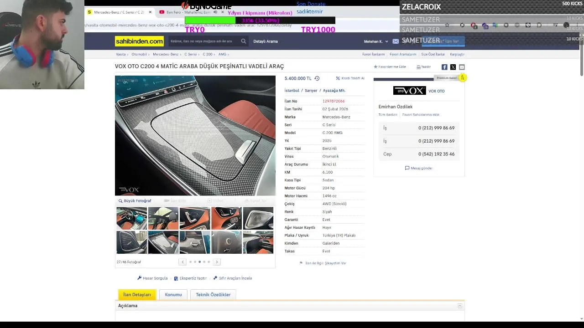This screenshot has width=584, height=328.
Task: Click Sıfır Araçları İncele link
Action: tap(233, 278)
